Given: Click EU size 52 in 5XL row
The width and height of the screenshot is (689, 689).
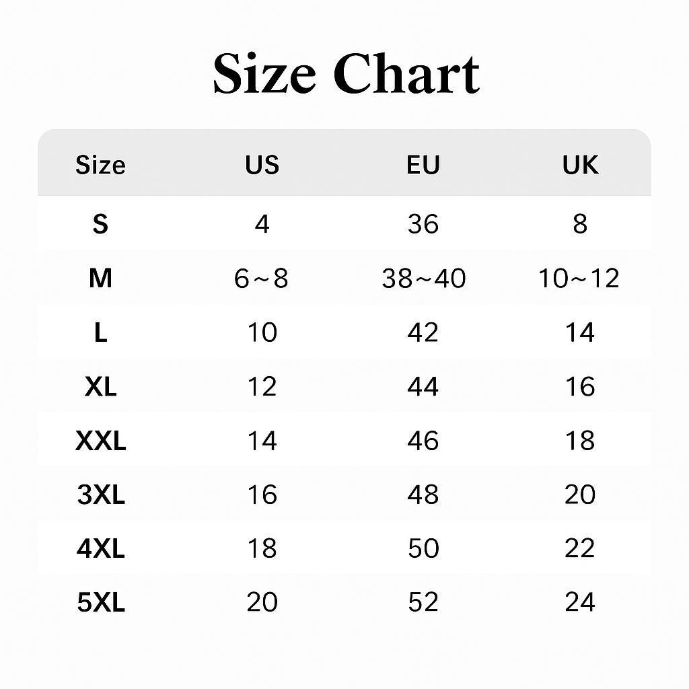Looking at the screenshot, I should point(423,602).
